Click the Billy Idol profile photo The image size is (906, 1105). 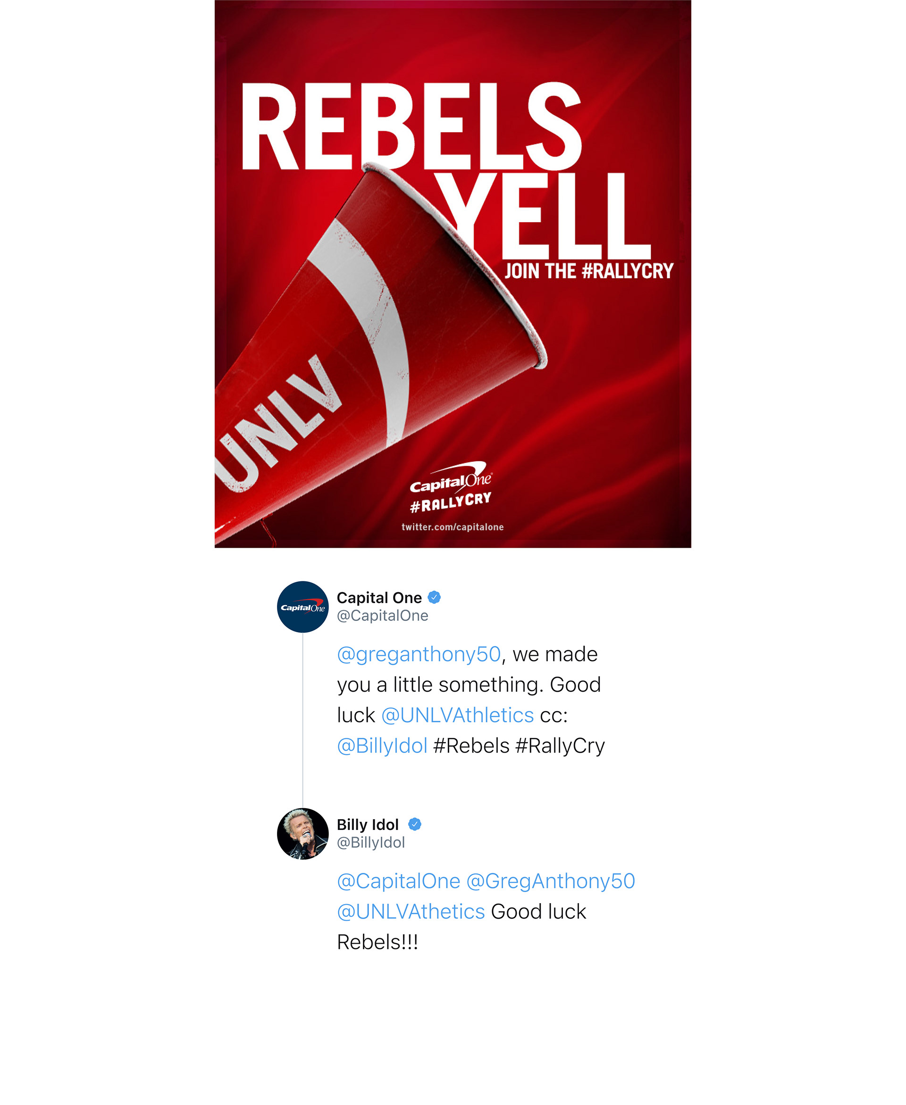(x=302, y=834)
